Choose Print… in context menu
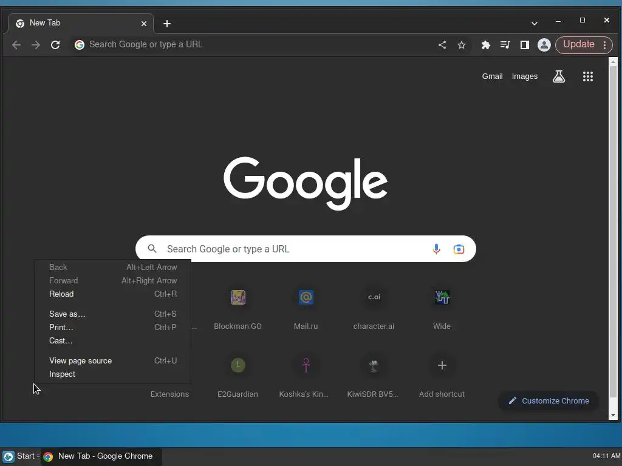622x466 pixels. (x=112, y=327)
